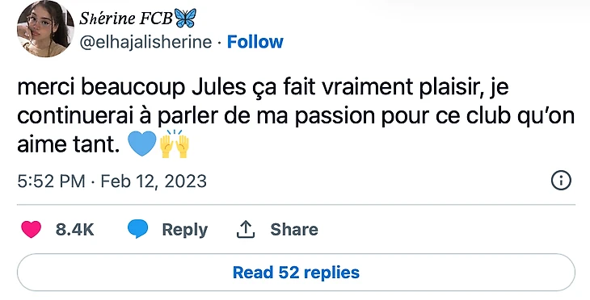Image resolution: width=590 pixels, height=300 pixels.
Task: Open the Twitter info circle icon
Action: (561, 181)
